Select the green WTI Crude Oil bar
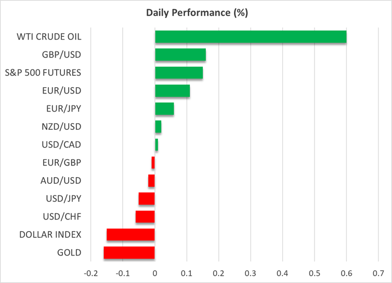 pyautogui.click(x=251, y=37)
